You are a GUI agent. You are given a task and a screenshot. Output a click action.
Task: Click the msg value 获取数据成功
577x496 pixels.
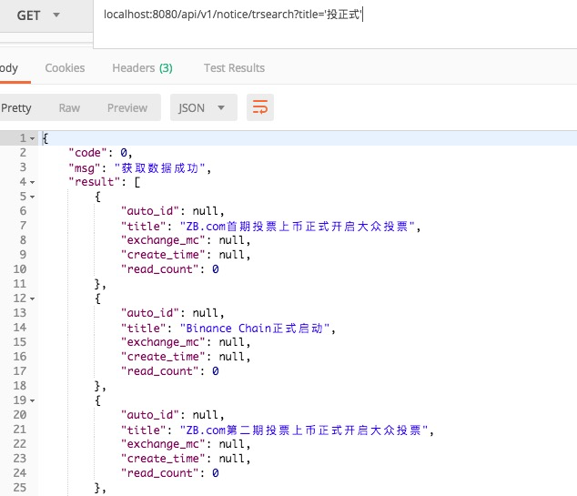[x=159, y=168]
